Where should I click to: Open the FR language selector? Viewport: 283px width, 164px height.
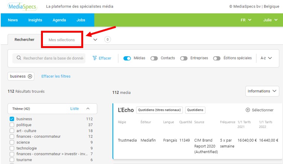(x=246, y=20)
